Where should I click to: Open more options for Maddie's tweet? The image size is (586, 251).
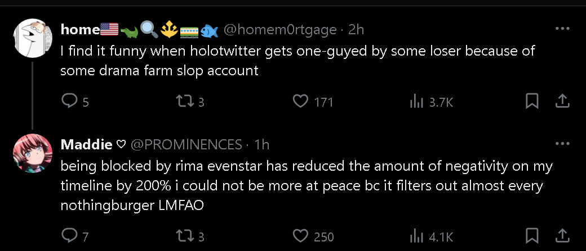562,144
